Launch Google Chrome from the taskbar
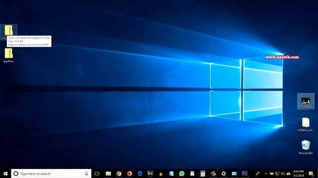 pos(119,174)
